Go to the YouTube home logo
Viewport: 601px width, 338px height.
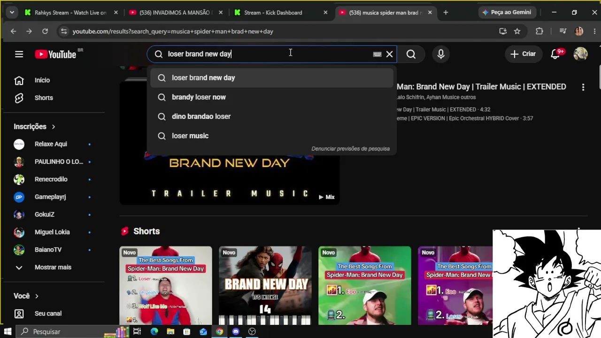pyautogui.click(x=55, y=54)
